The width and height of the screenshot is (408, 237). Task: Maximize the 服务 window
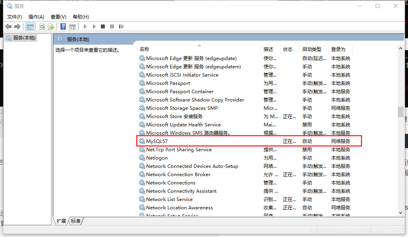point(378,6)
